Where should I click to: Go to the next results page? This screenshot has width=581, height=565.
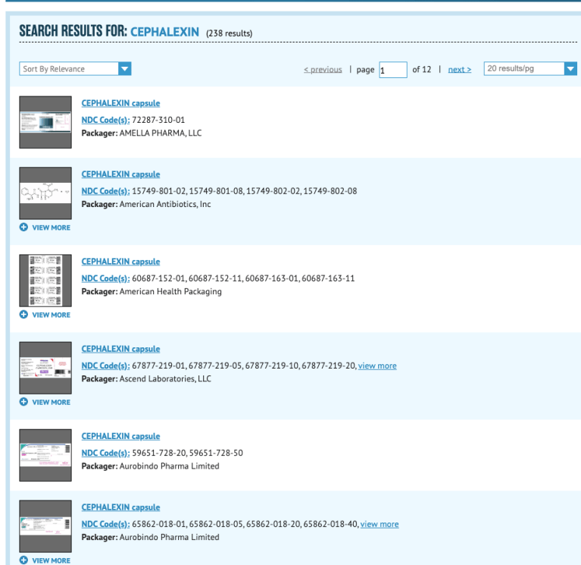click(x=459, y=70)
